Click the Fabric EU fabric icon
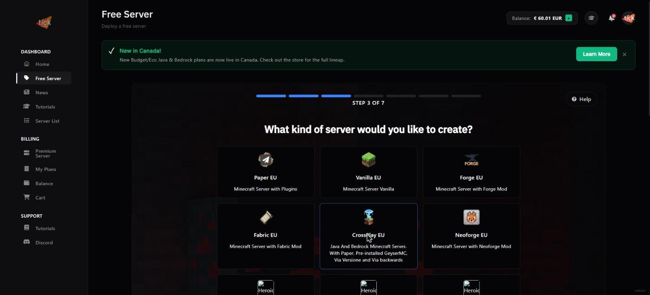 [x=266, y=217]
